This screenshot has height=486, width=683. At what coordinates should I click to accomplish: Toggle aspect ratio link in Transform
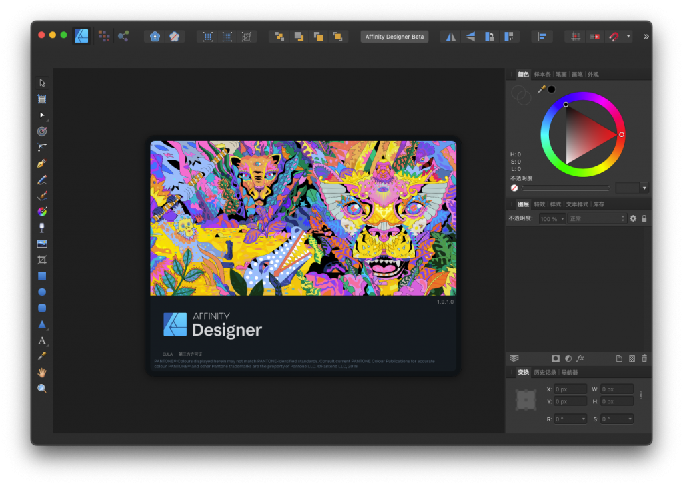click(x=641, y=395)
